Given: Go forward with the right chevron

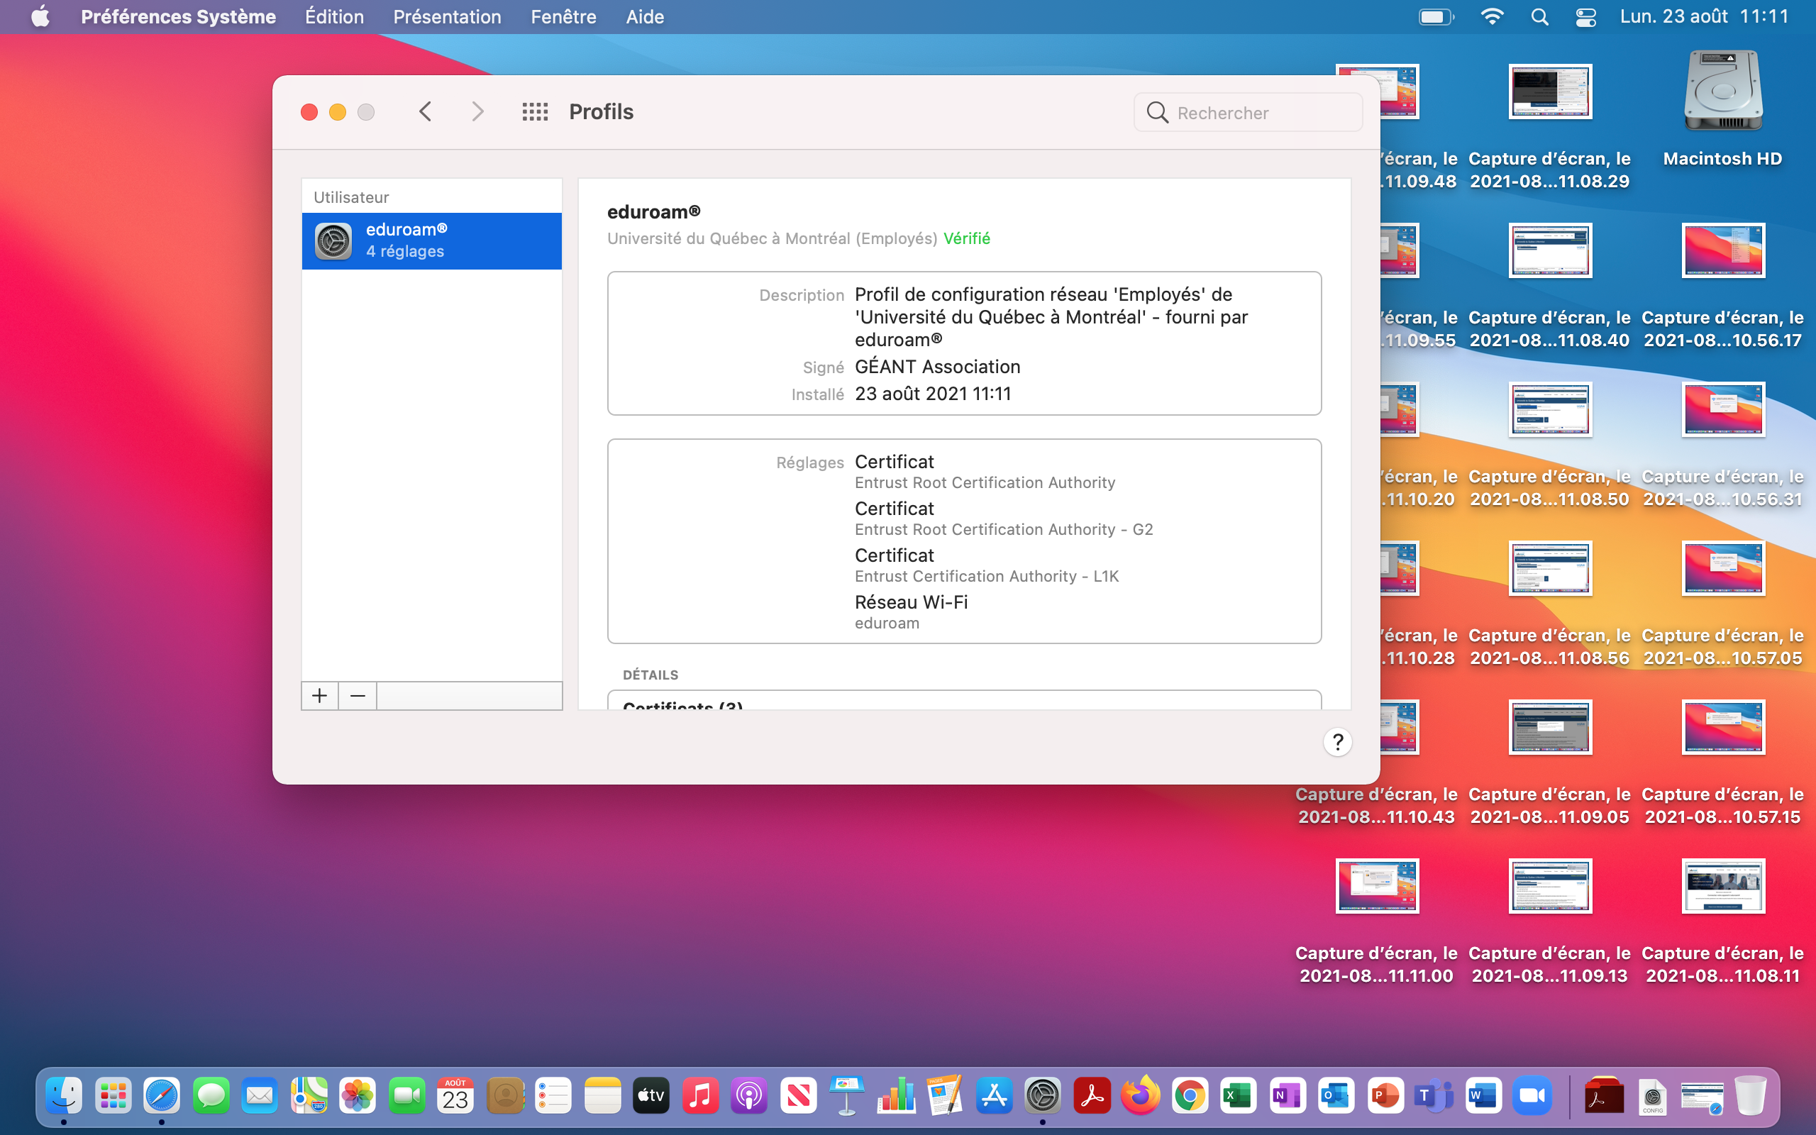Looking at the screenshot, I should (x=477, y=112).
